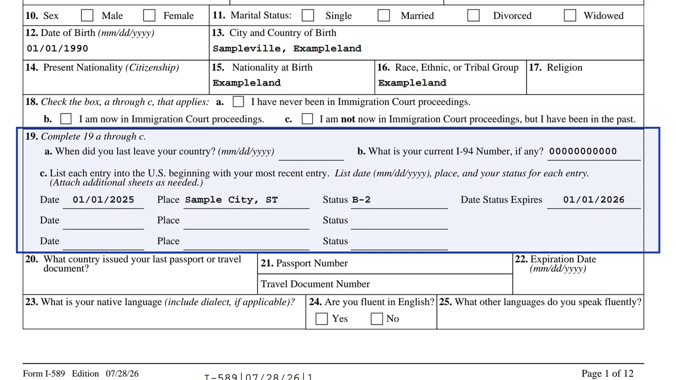Click the blank Date field in the second entry row
The image size is (676, 380).
(x=104, y=221)
